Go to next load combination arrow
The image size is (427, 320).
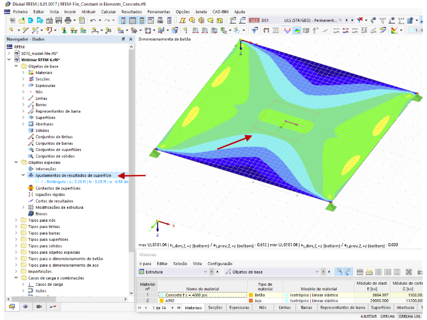(352, 20)
